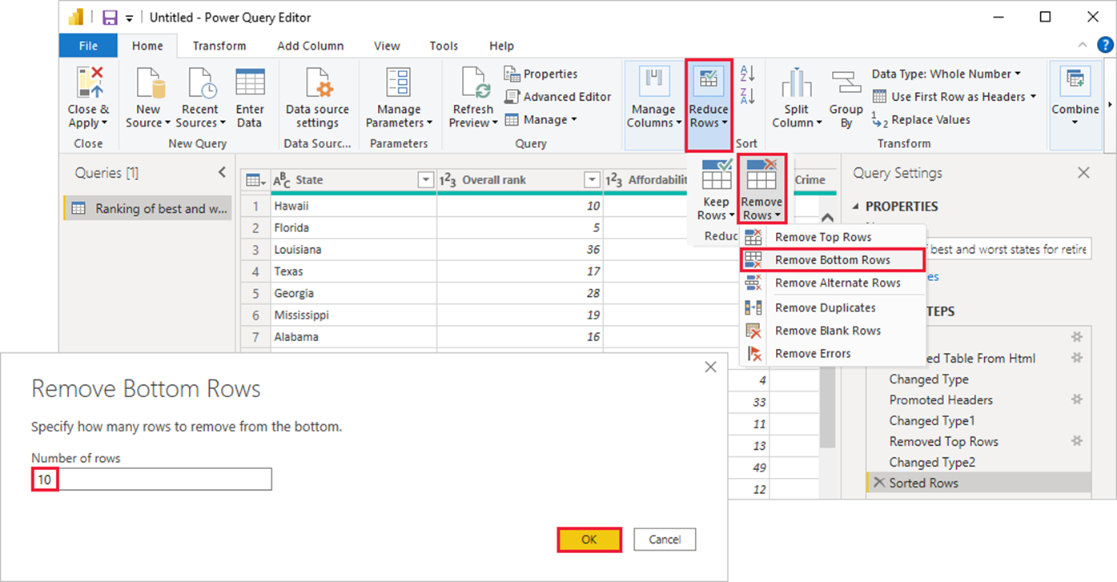
Task: Sort ascending with the A-Z icon
Action: (x=747, y=74)
